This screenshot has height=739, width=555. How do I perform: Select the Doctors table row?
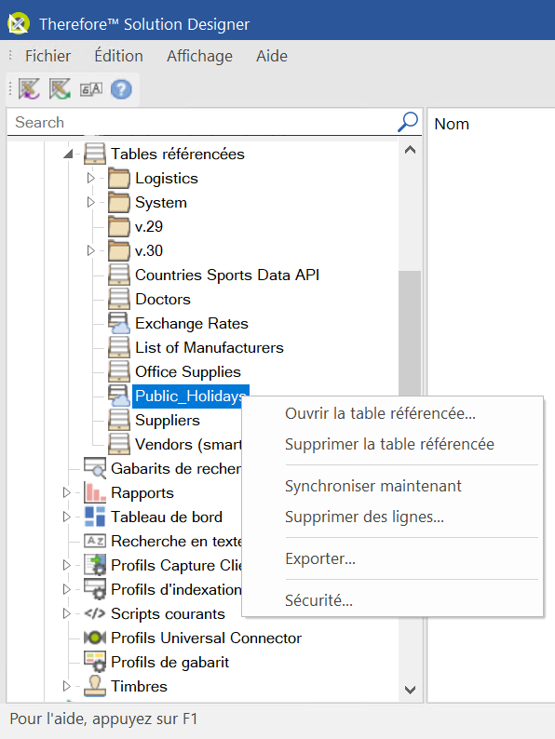pyautogui.click(x=163, y=300)
